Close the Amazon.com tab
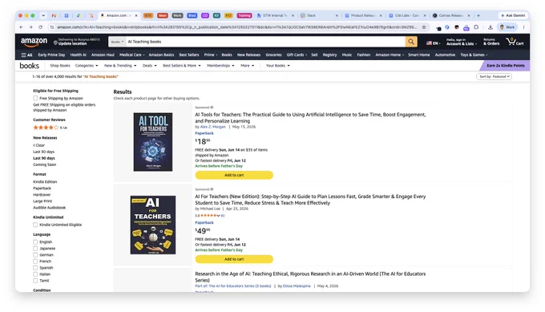Screen dimensions: 545x312 click(136, 16)
